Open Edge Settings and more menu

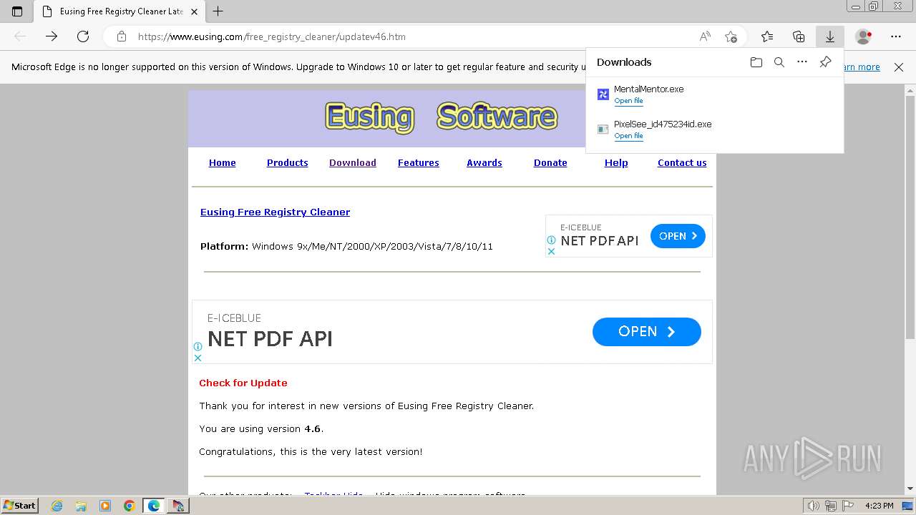896,36
